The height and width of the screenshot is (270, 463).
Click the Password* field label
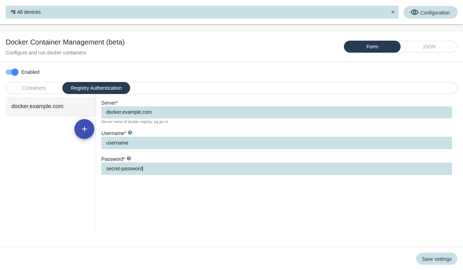click(x=113, y=159)
